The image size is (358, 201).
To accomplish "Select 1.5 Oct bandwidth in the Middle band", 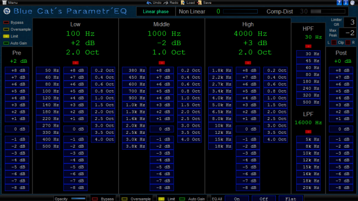I will click(189, 105).
